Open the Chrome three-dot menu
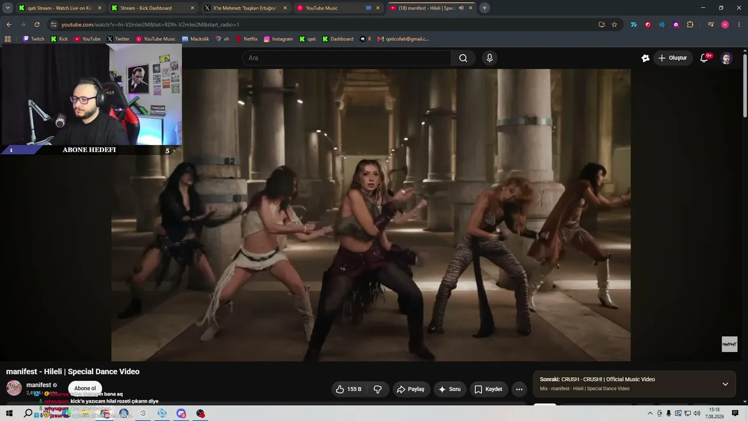Screen dimensions: 748x421 point(739,25)
